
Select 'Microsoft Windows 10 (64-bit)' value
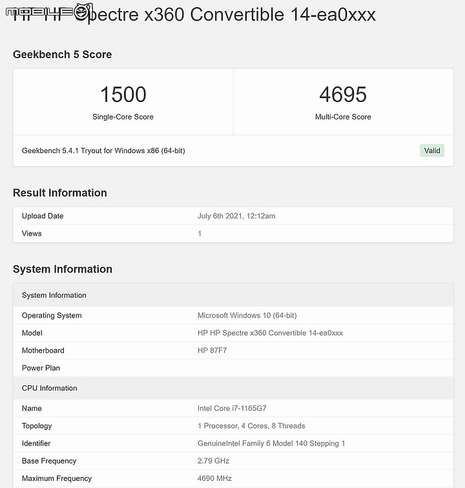point(247,316)
